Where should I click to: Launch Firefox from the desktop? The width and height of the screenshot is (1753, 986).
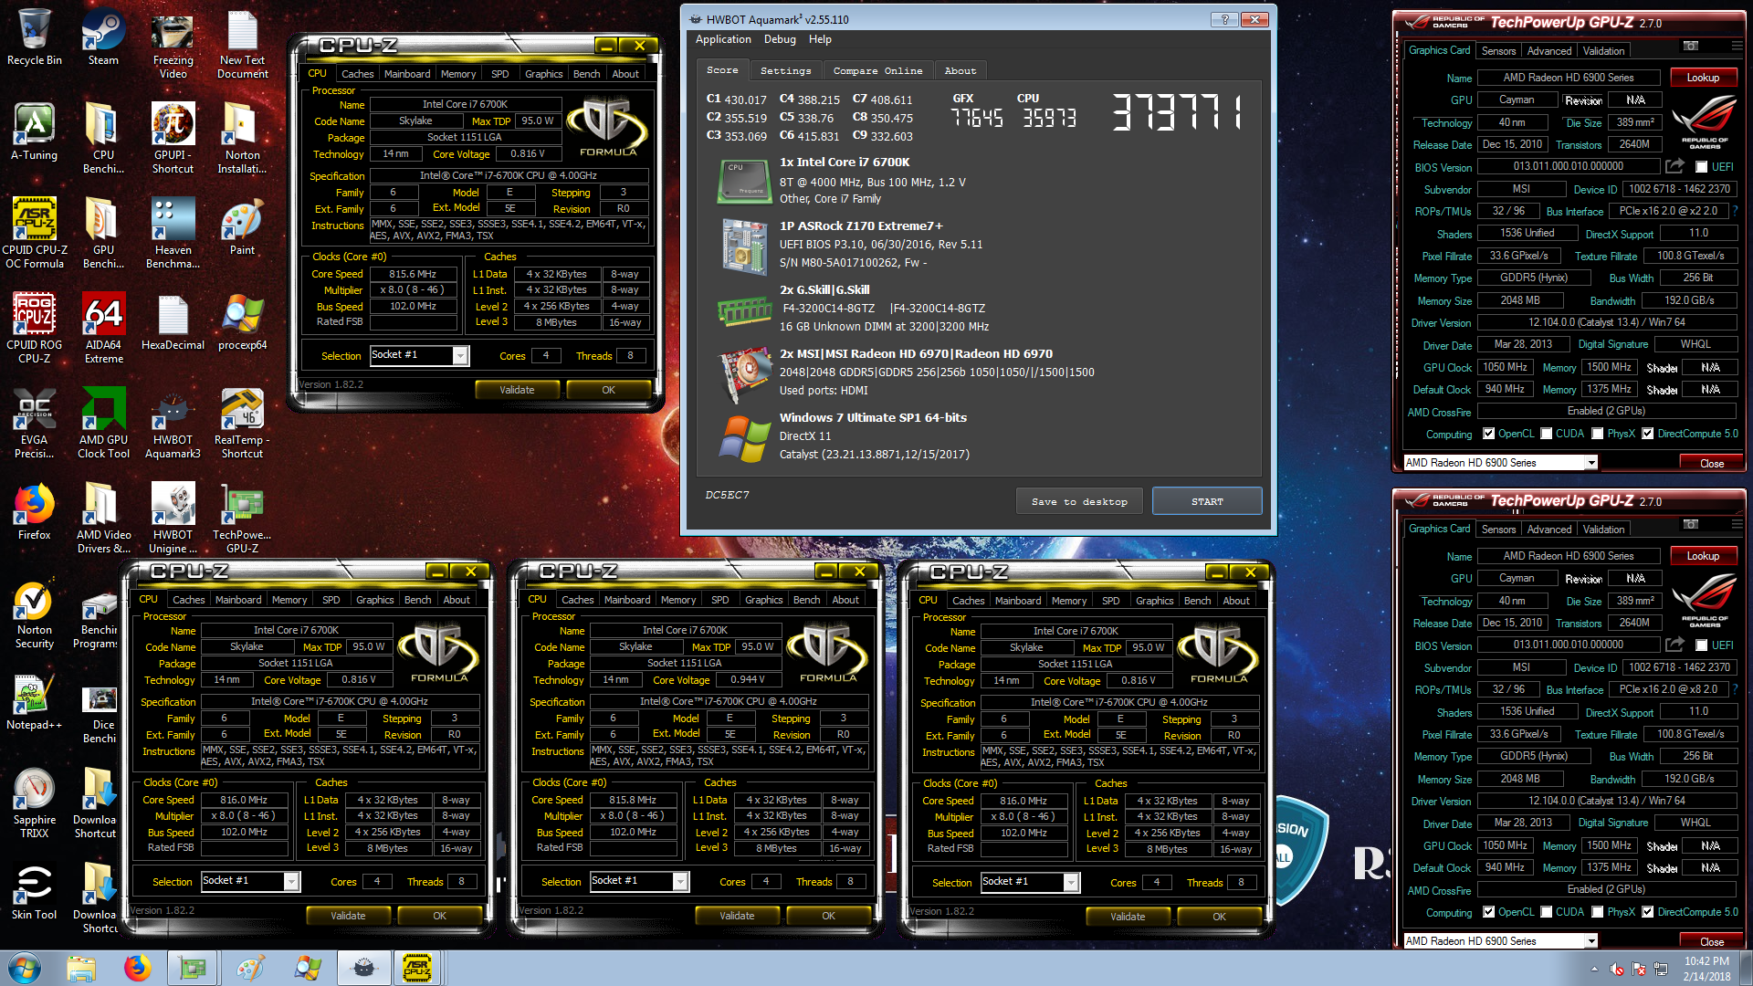[35, 512]
